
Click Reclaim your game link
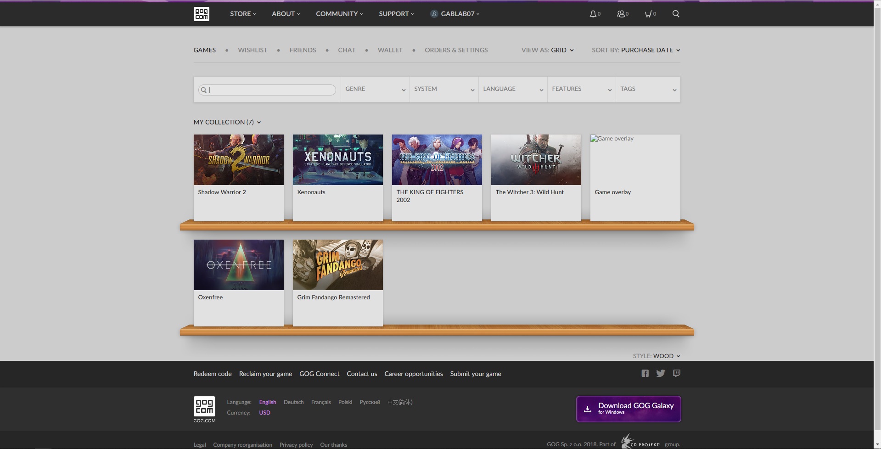pyautogui.click(x=265, y=374)
